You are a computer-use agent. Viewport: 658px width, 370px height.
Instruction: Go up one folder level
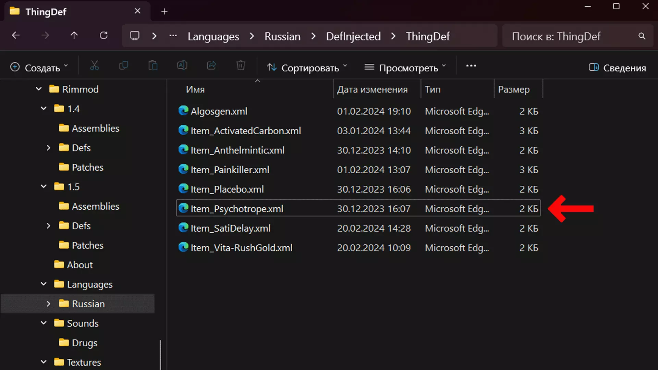click(74, 36)
